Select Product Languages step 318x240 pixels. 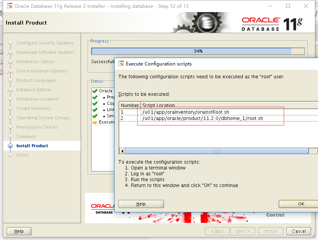36,80
